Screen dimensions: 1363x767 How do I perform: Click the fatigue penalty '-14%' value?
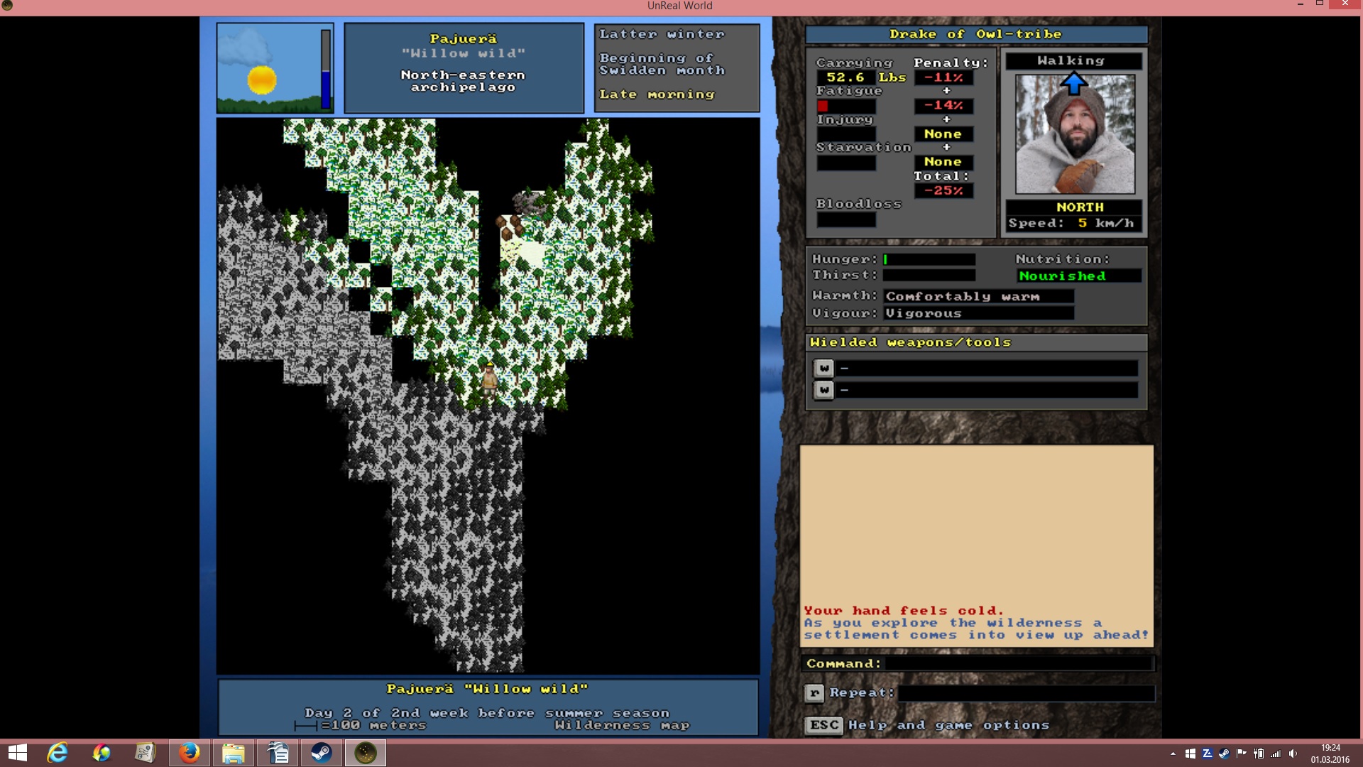click(943, 105)
